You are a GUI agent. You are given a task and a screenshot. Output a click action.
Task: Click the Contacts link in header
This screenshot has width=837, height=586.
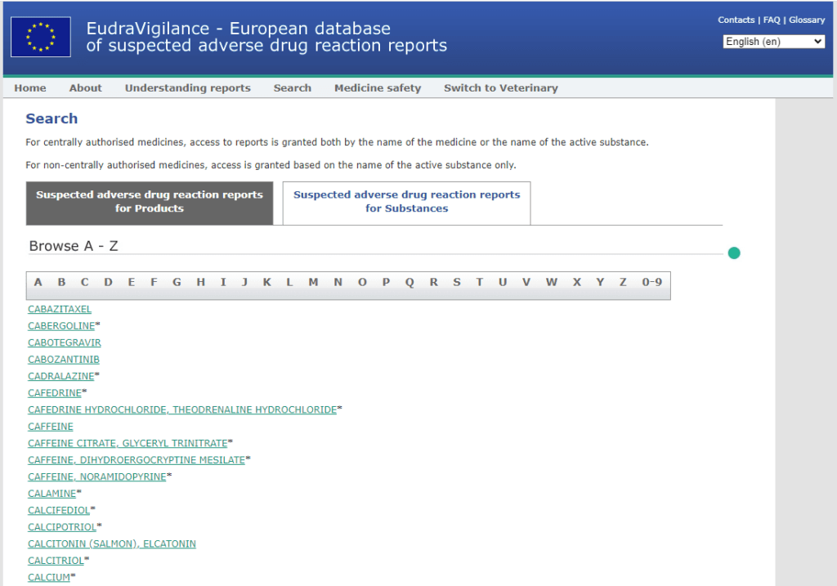click(x=736, y=20)
